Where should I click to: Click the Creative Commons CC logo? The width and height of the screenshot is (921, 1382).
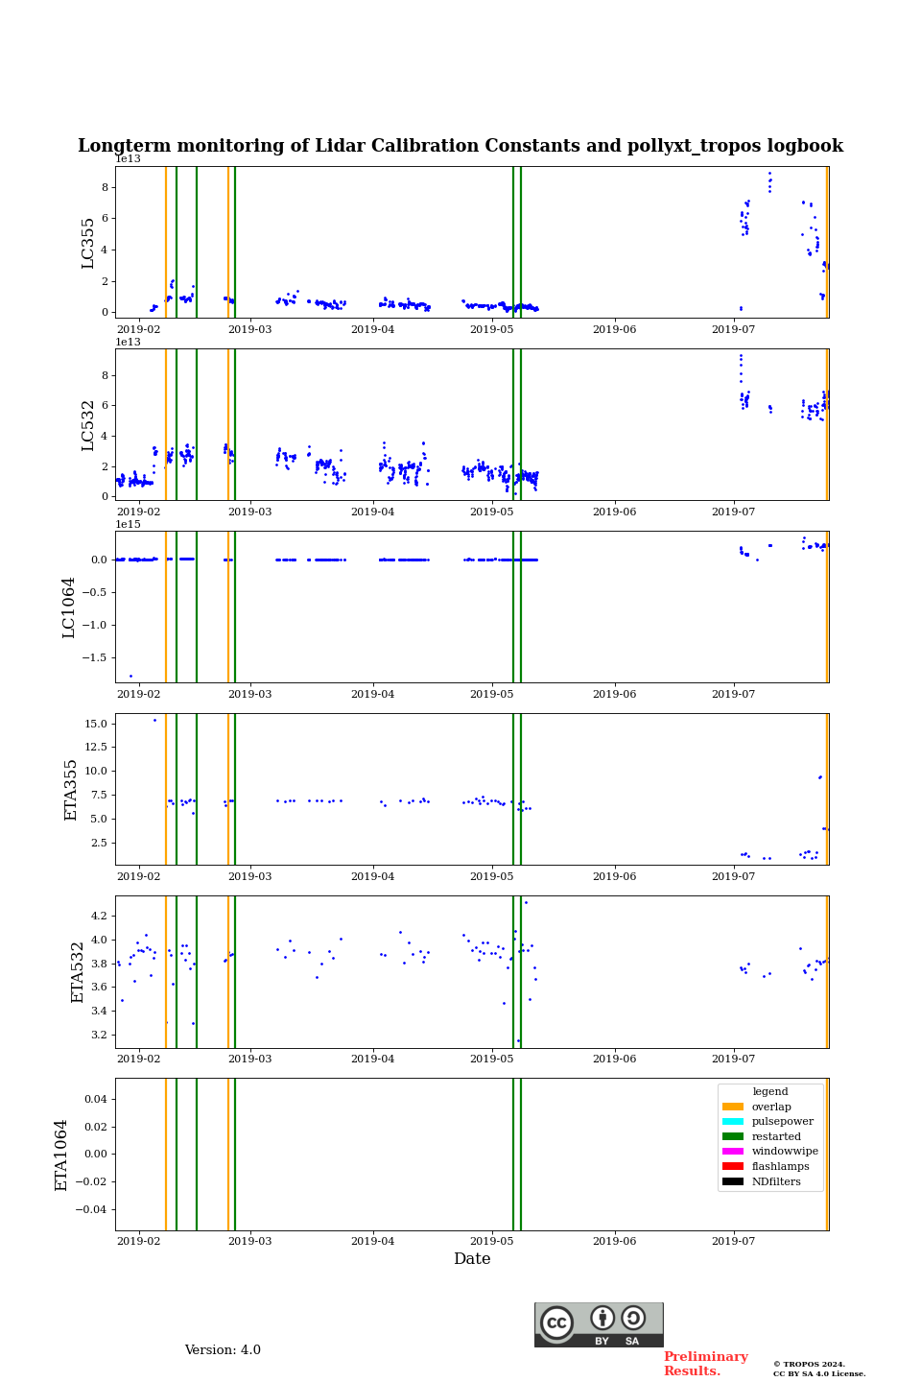click(556, 1322)
